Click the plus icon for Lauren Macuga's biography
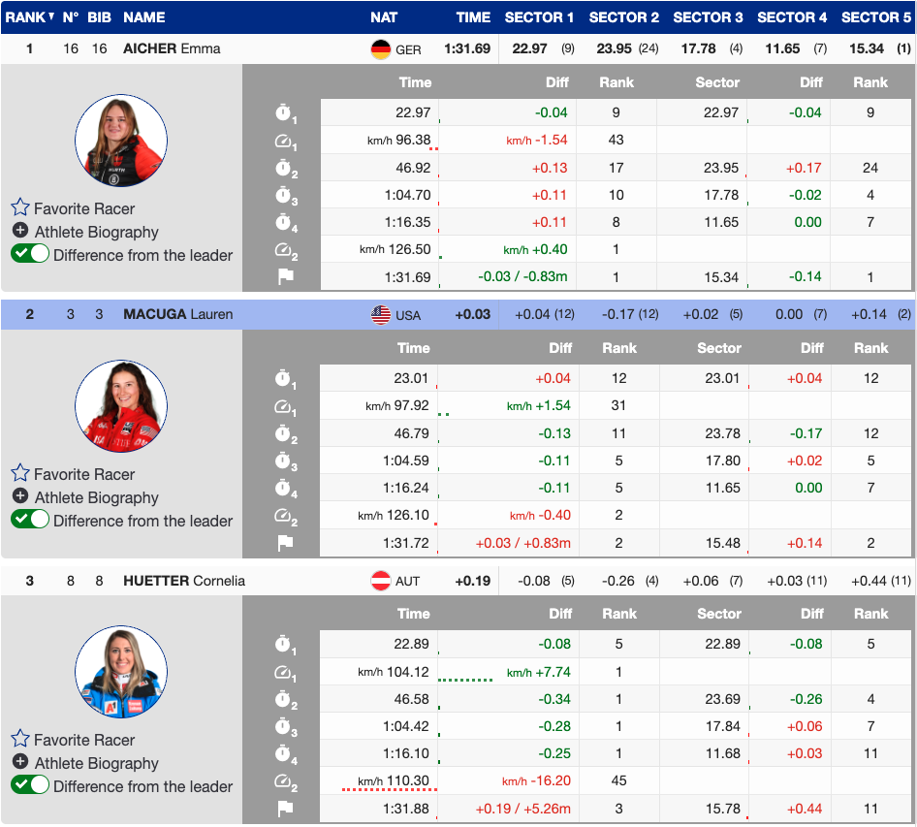The width and height of the screenshot is (917, 827). 20,496
